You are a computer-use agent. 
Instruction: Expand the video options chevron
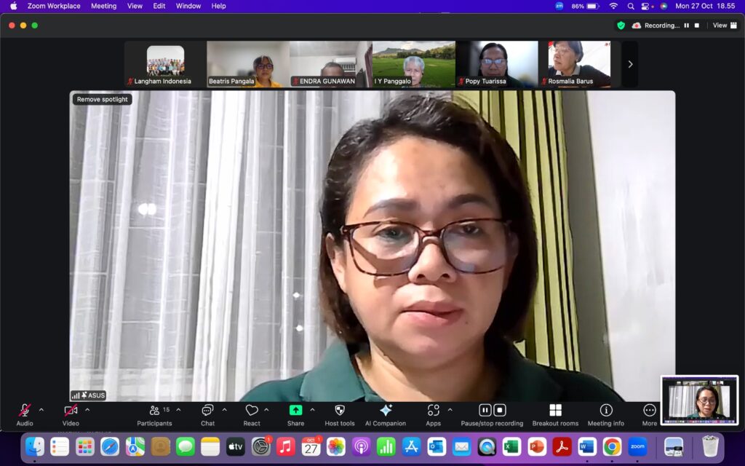[87, 410]
